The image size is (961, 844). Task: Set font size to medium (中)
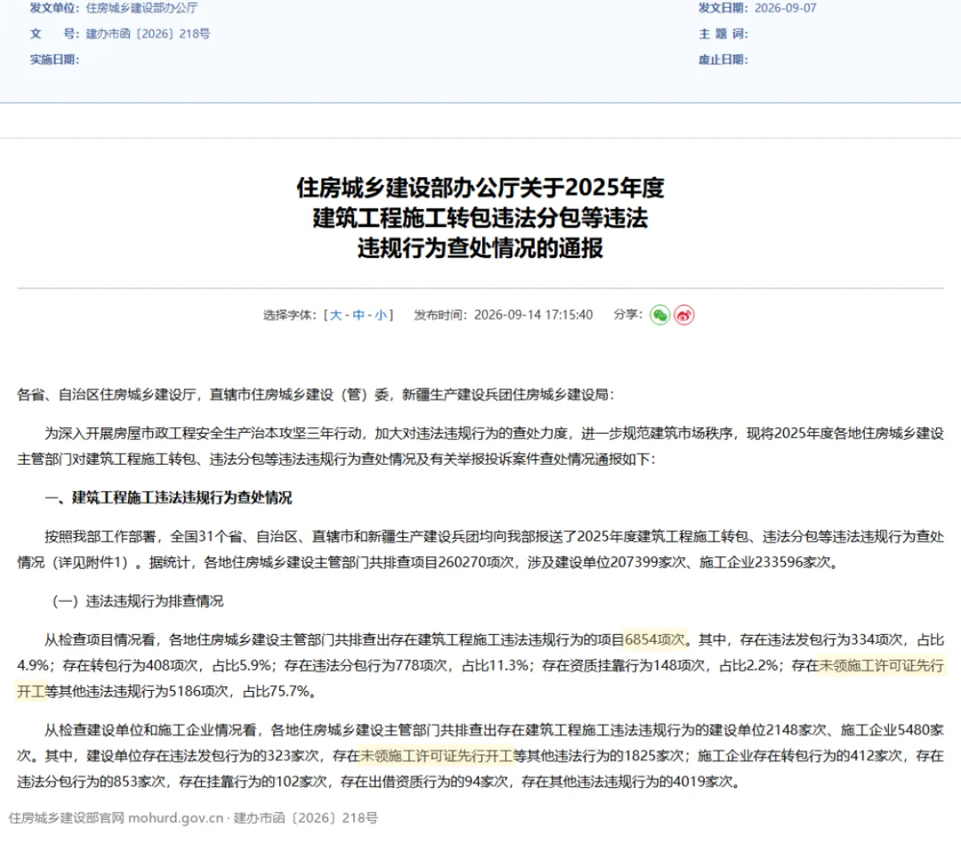coord(358,315)
